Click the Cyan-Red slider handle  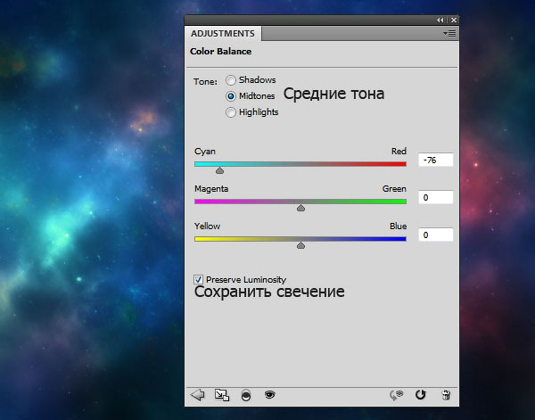coord(219,170)
